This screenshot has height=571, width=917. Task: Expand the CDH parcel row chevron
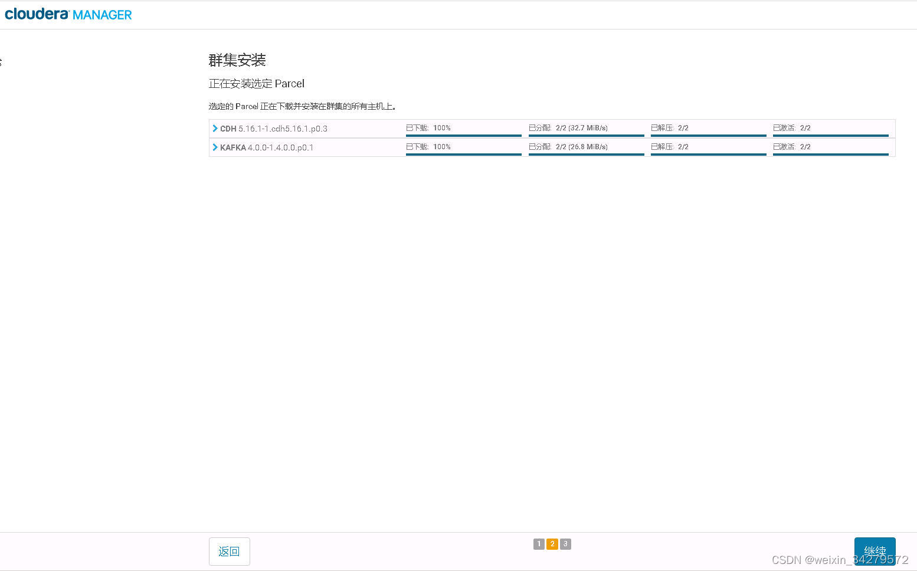[x=215, y=128]
